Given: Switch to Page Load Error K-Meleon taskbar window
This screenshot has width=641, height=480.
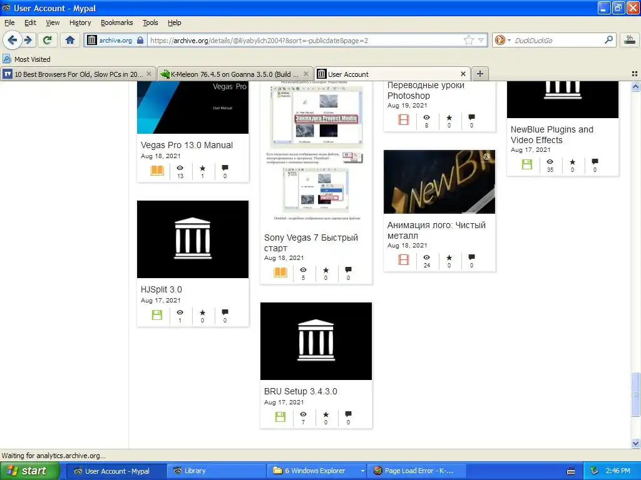Looking at the screenshot, I should click(417, 471).
